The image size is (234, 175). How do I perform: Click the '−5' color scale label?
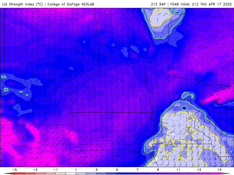pyautogui.click(x=14, y=170)
